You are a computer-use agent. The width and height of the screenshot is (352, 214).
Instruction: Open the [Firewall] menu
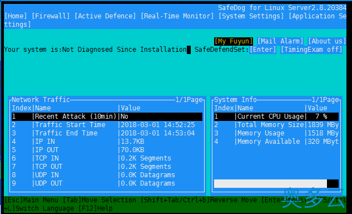click(51, 16)
